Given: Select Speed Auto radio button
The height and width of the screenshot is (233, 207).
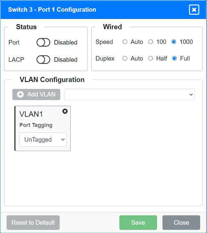Looking at the screenshot, I should [x=125, y=42].
